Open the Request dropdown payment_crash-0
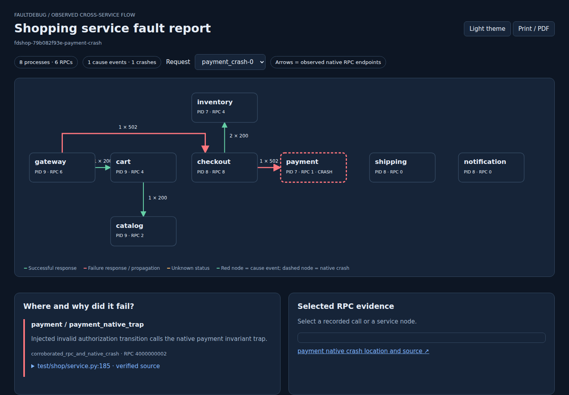 (230, 62)
